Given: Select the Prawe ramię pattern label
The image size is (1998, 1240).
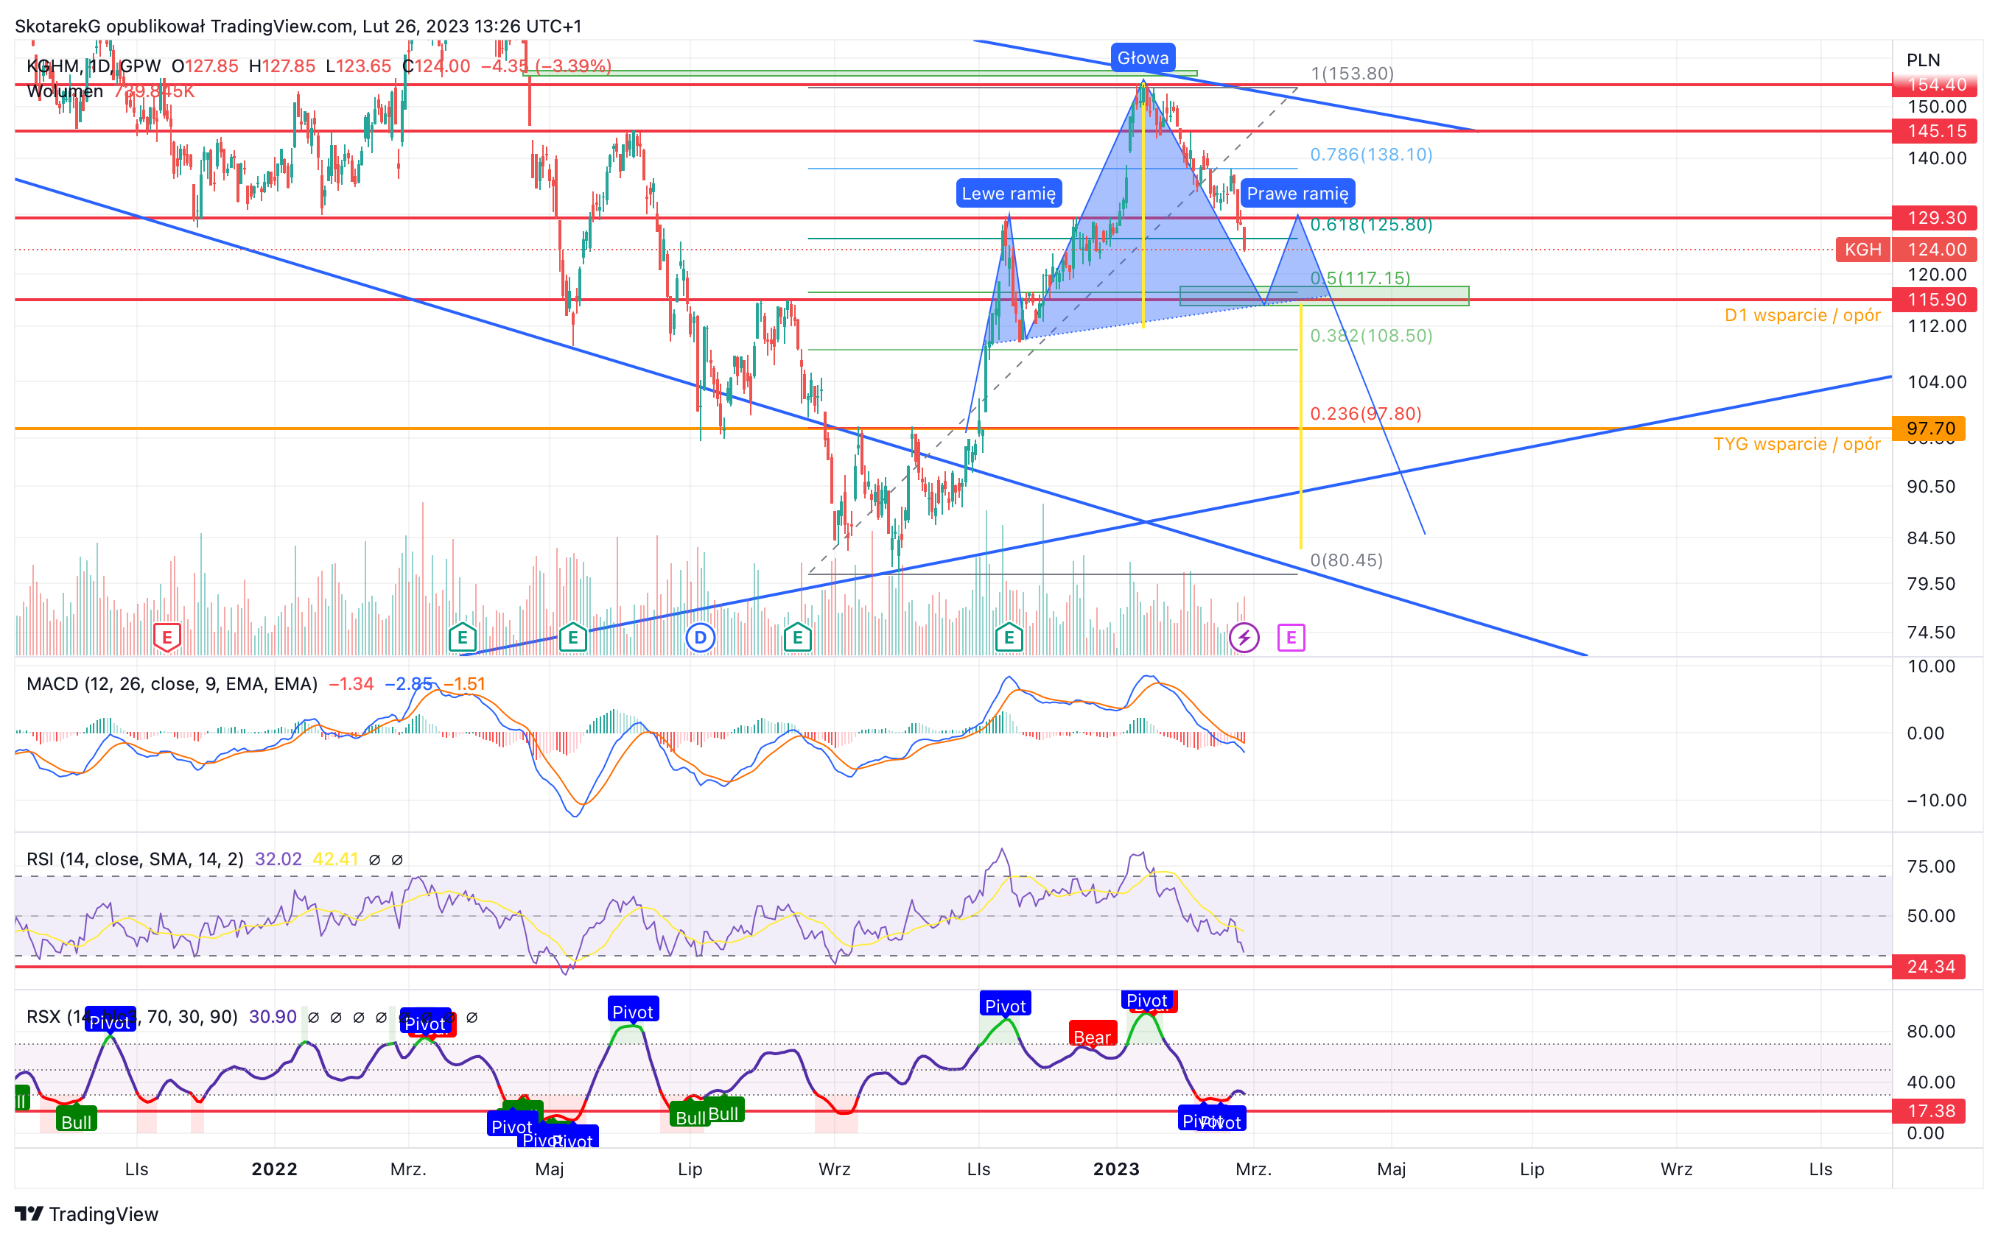Looking at the screenshot, I should coord(1297,194).
